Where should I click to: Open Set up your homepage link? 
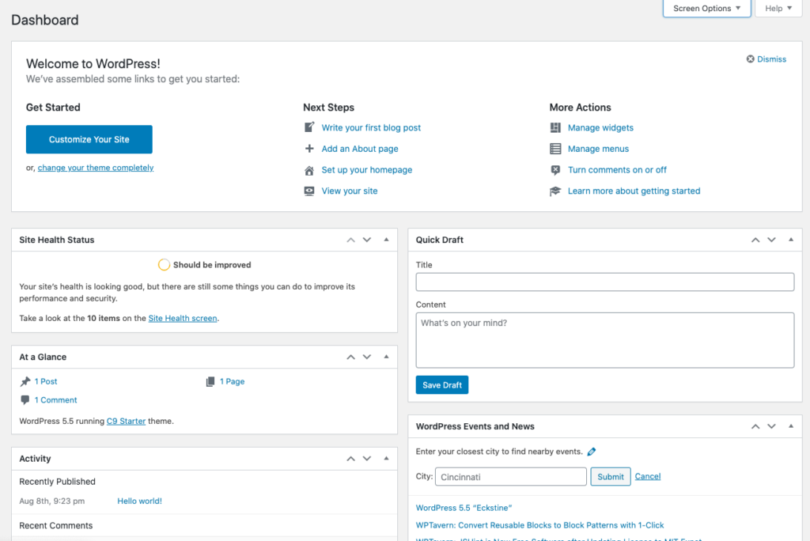pyautogui.click(x=367, y=170)
